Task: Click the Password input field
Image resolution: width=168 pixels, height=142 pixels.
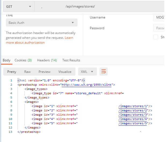Action: click(x=160, y=28)
